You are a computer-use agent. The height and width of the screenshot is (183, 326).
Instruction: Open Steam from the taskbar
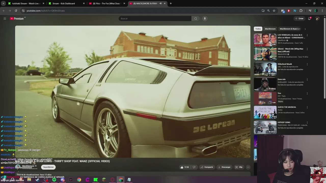[37, 180]
